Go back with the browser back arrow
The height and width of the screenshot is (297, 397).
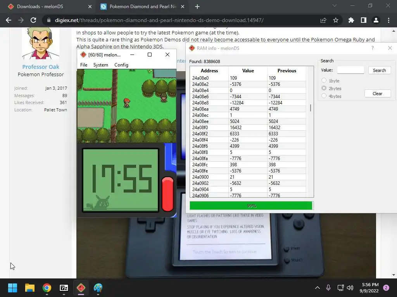coord(9,20)
